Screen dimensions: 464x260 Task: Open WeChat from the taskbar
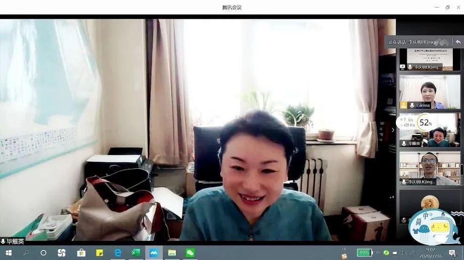coord(190,252)
